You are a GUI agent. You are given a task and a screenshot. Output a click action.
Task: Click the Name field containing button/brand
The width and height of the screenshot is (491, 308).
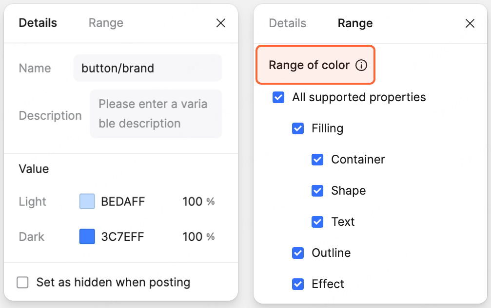pyautogui.click(x=148, y=68)
